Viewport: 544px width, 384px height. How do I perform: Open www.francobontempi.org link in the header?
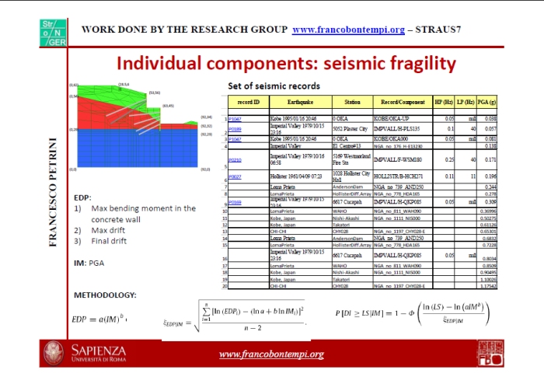(349, 31)
